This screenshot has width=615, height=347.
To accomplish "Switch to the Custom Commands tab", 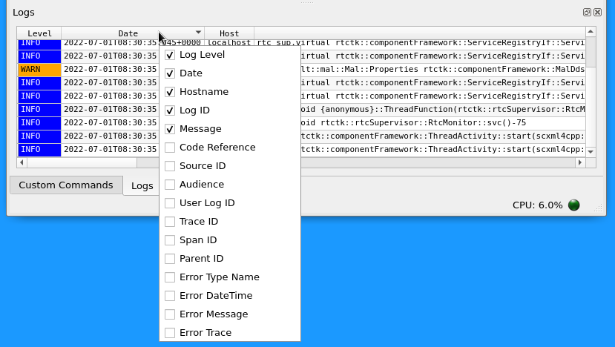I will tap(65, 185).
